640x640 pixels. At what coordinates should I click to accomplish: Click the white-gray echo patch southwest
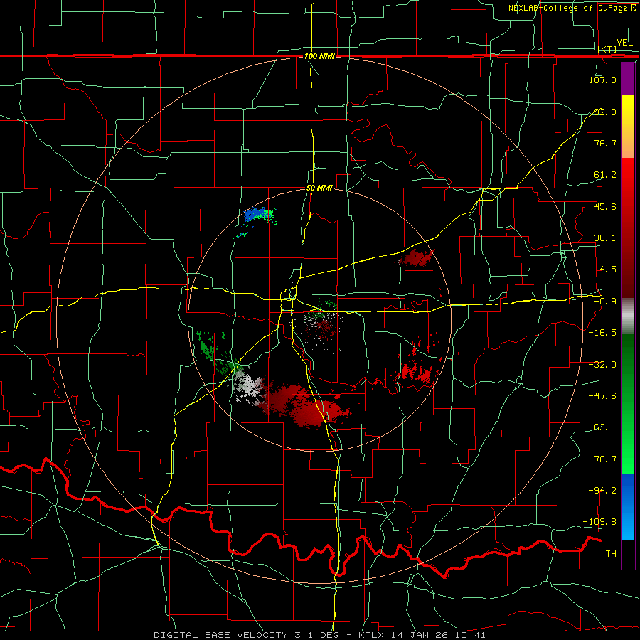249,385
